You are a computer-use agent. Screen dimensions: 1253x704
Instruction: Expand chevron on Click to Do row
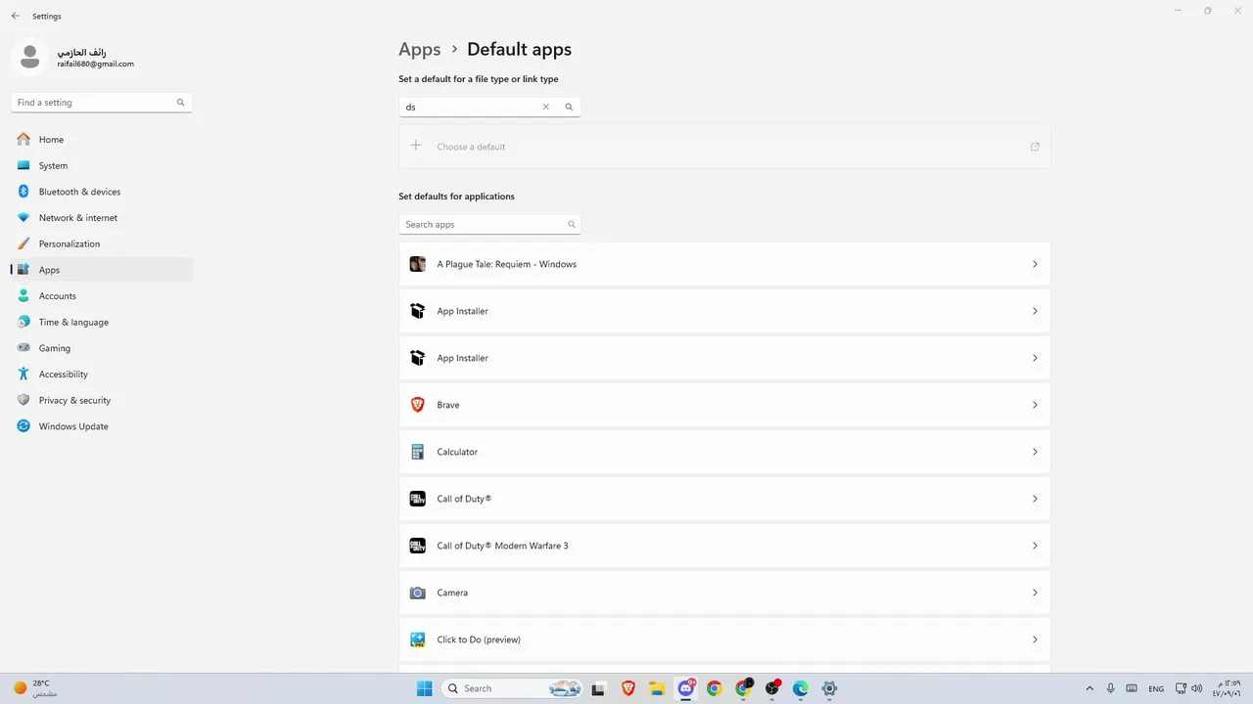click(x=1035, y=639)
